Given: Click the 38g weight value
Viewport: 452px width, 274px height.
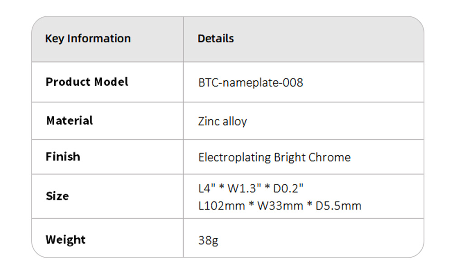Looking at the screenshot, I should tap(208, 240).
